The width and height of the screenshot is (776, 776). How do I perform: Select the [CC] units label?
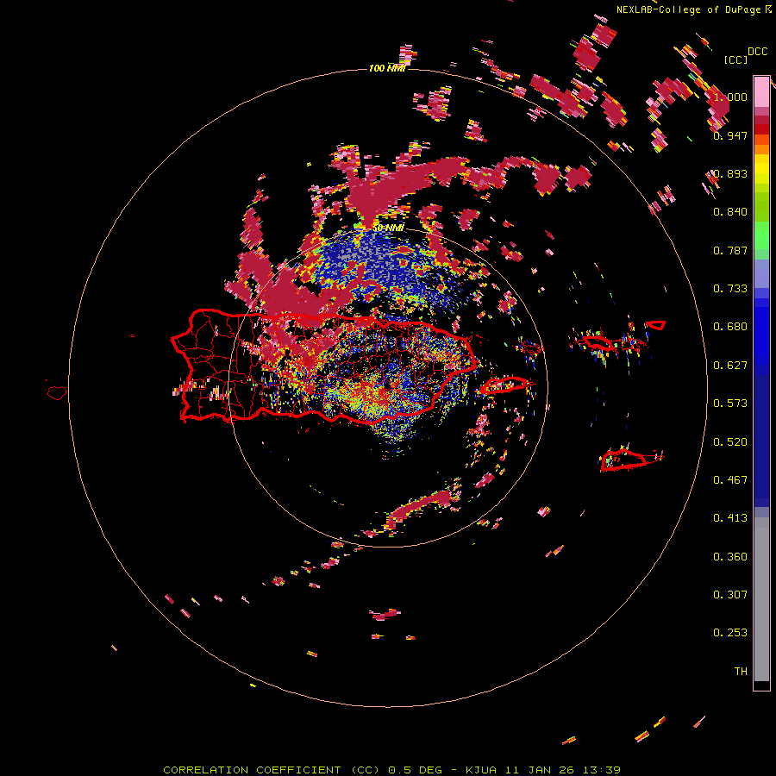click(735, 59)
